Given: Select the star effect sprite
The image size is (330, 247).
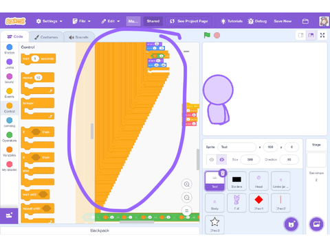Looking at the screenshot, I should (x=214, y=224).
